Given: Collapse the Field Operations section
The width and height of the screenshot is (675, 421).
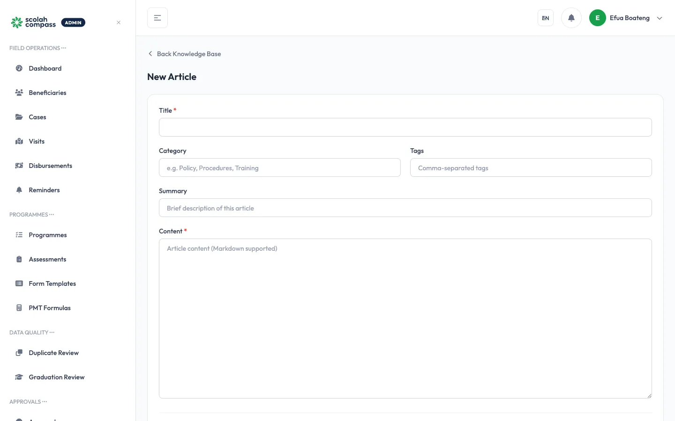Looking at the screenshot, I should [x=37, y=48].
